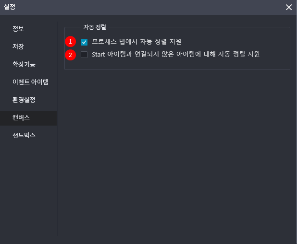The height and width of the screenshot is (244, 297).
Task: Switch to the 샌드박스 section
Action: click(x=24, y=135)
